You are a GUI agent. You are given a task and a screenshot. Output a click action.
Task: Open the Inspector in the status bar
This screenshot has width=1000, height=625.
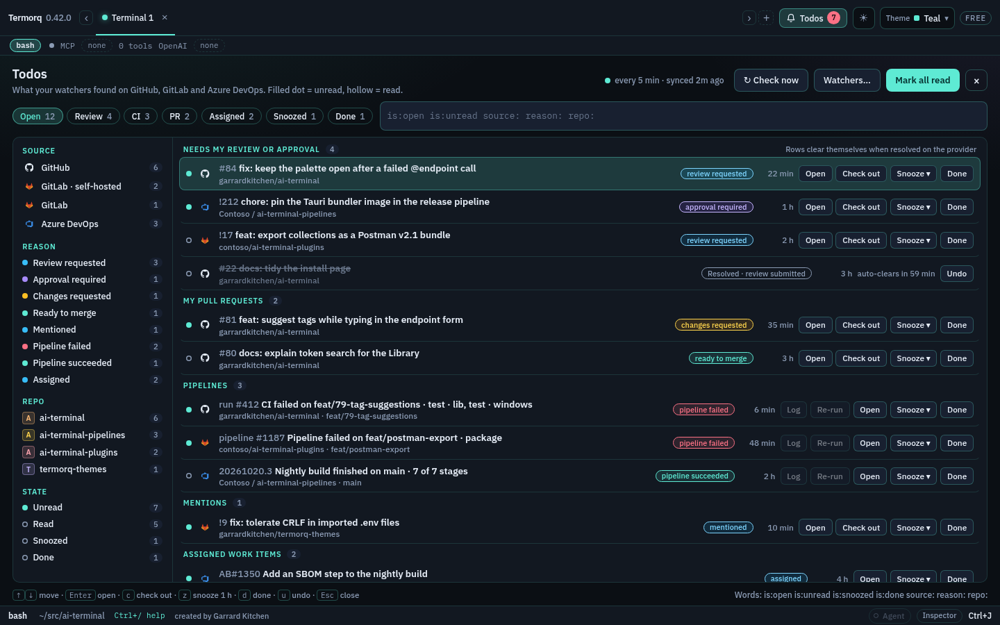(x=939, y=616)
